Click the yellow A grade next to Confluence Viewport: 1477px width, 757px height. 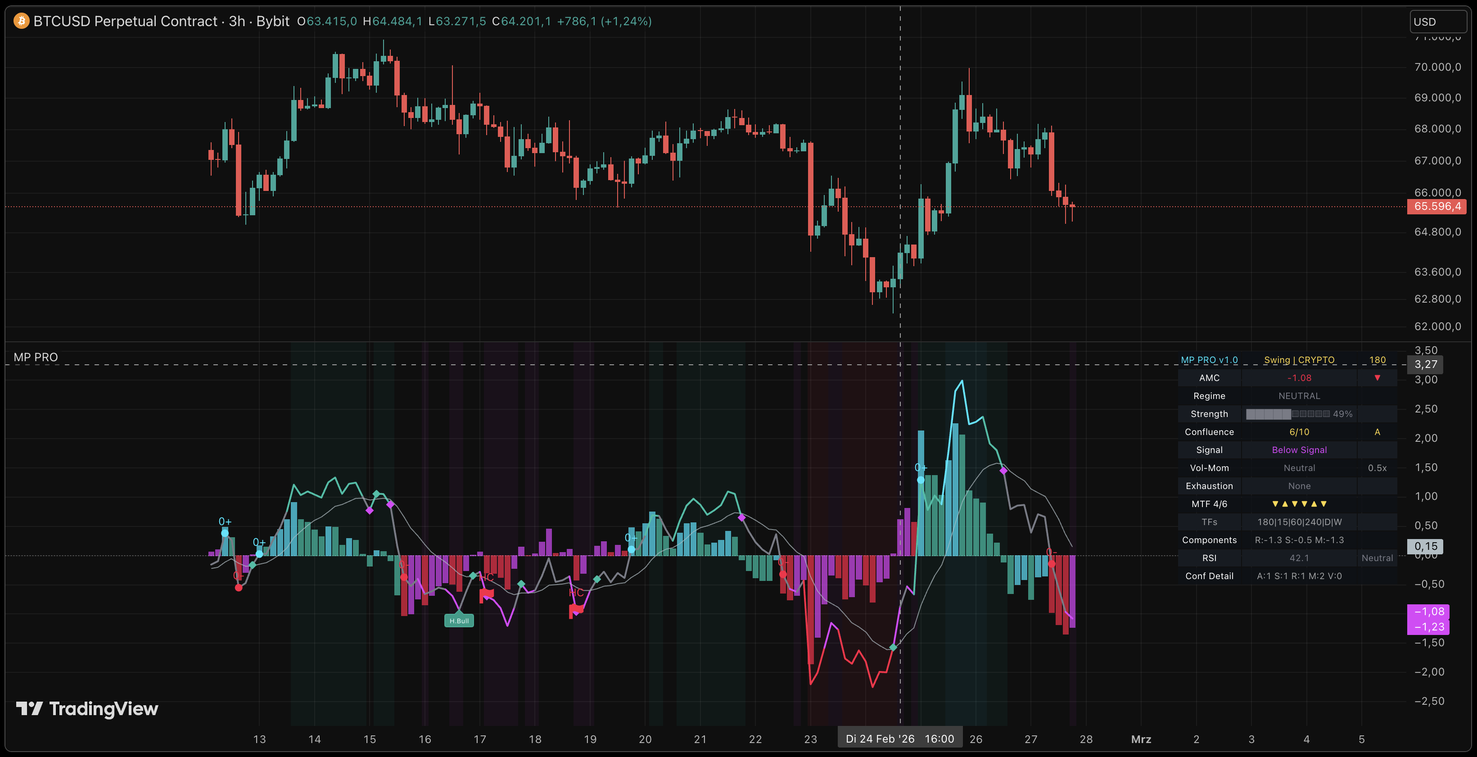pyautogui.click(x=1377, y=432)
